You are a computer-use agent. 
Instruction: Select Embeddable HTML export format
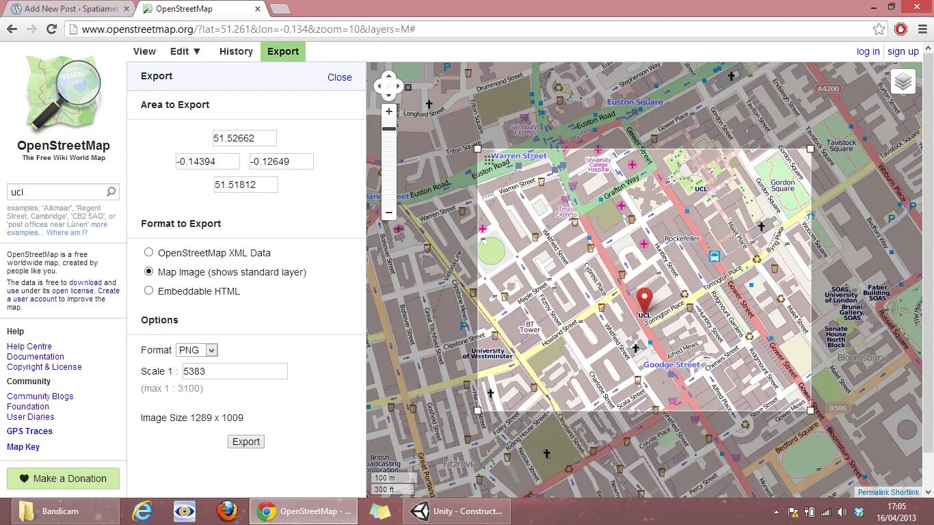(x=148, y=291)
